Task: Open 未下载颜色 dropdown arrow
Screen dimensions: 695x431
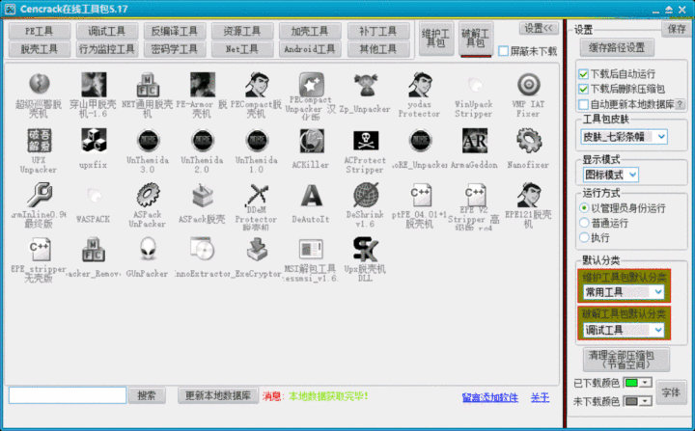Action: (646, 401)
